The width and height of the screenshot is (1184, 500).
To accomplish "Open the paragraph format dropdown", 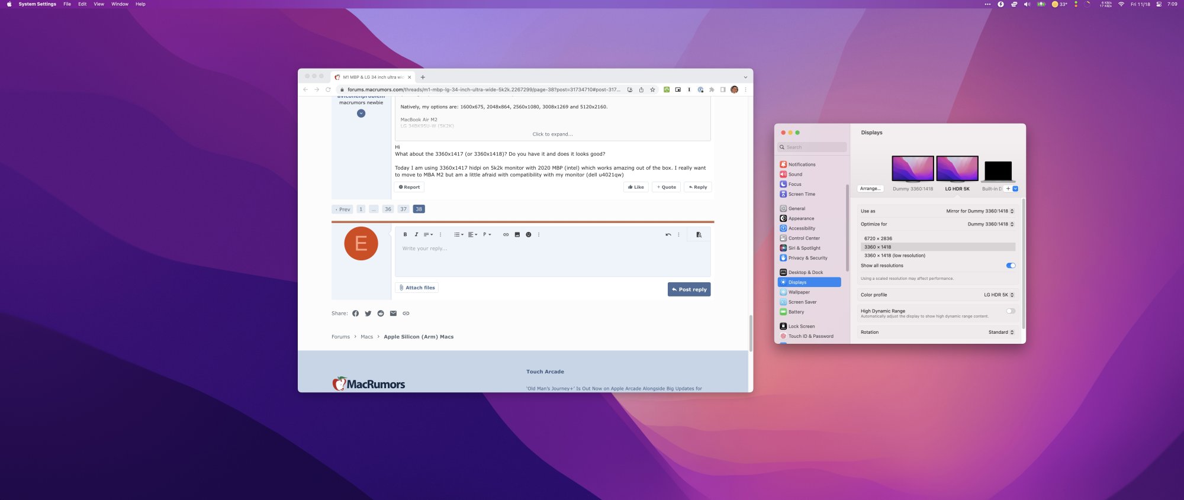I will tap(487, 234).
